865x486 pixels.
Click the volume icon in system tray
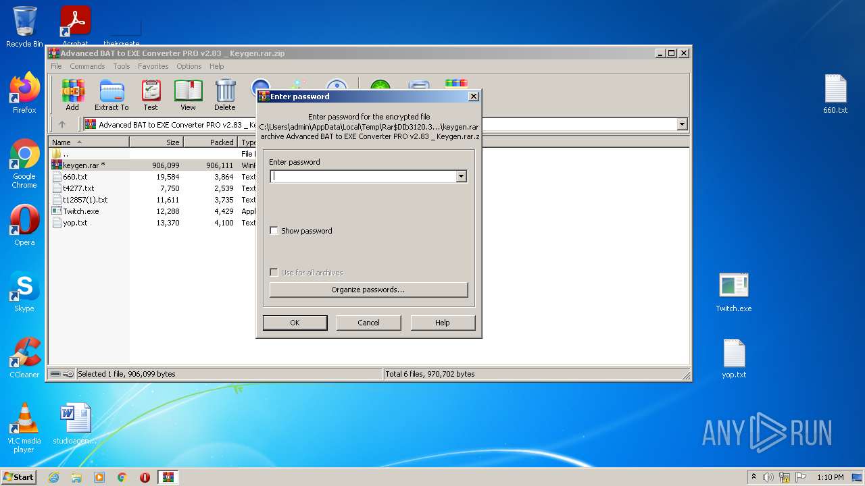coord(768,477)
